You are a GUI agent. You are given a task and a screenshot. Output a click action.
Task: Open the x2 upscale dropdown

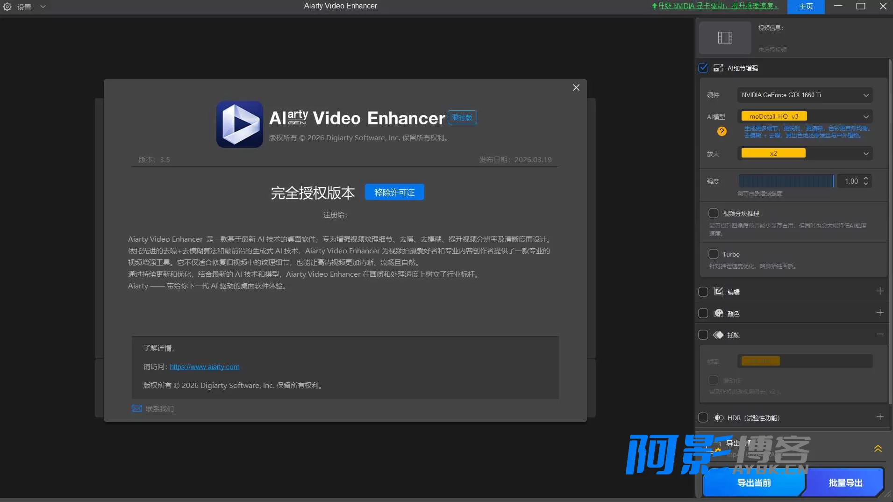[805, 153]
